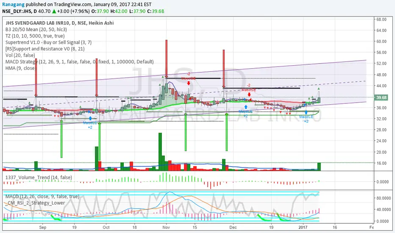Select the JHS SVENDGAARD LAB INR10 legend title

point(59,23)
